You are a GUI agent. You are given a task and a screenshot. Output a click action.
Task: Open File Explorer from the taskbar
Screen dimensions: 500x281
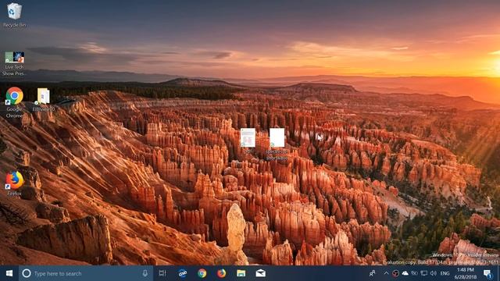coord(241,273)
